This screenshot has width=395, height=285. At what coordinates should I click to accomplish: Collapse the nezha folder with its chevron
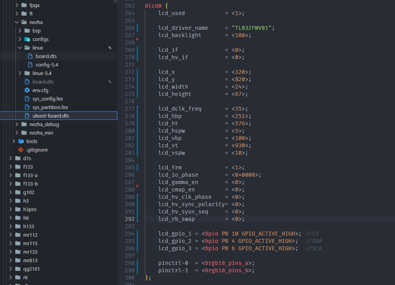(x=17, y=22)
